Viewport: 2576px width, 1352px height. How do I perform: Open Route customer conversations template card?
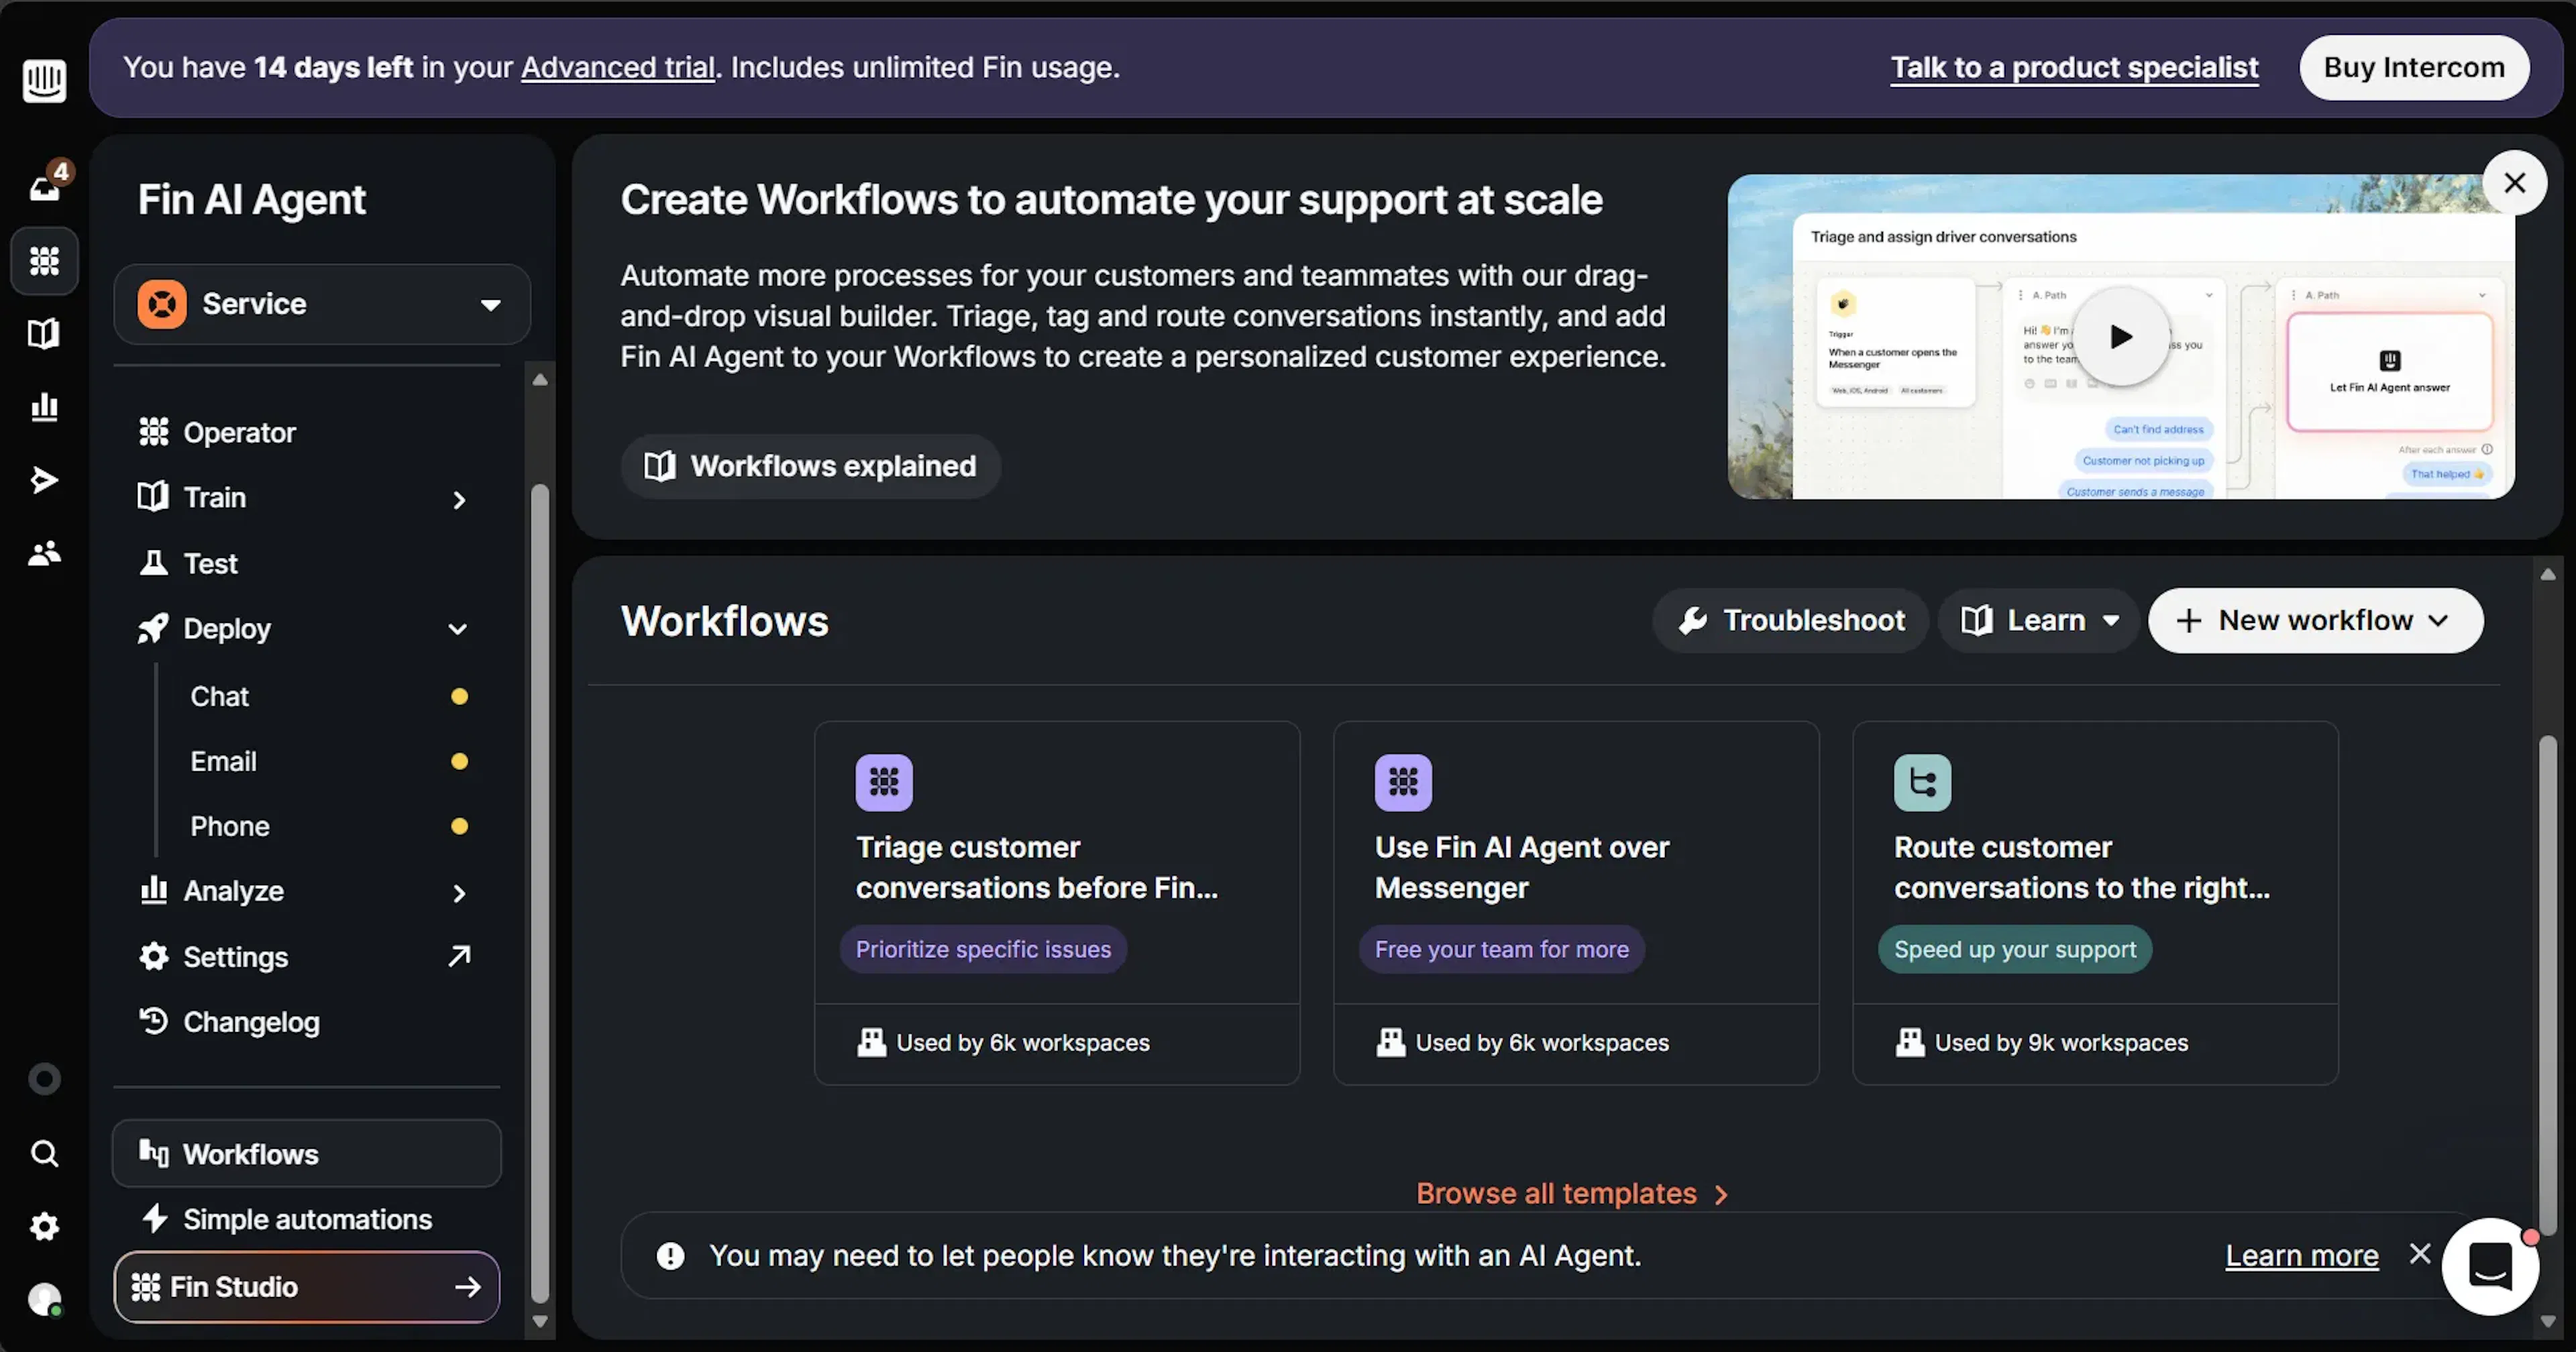tap(2095, 903)
